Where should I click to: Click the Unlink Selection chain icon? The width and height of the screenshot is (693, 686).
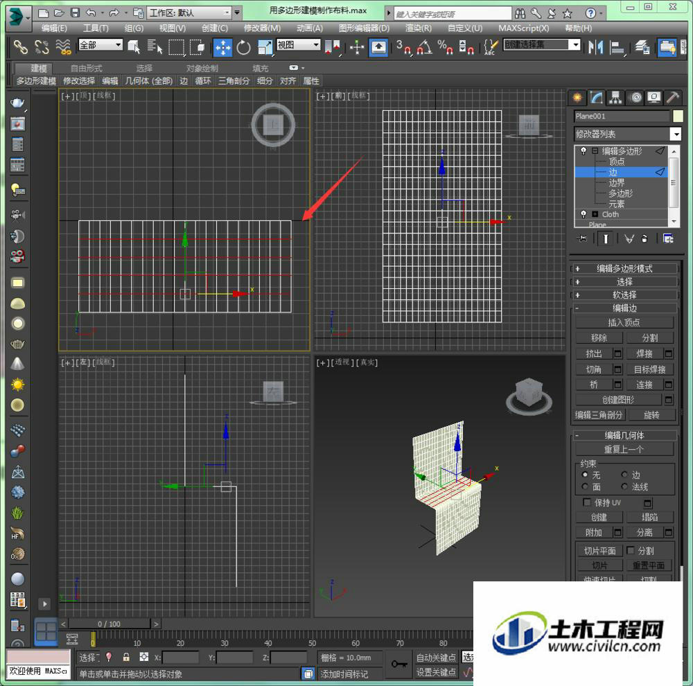point(42,46)
